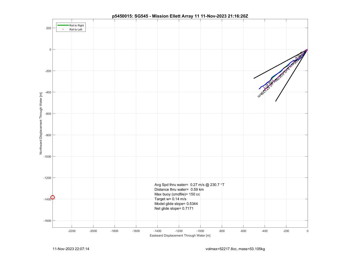Click the x-axis tick label -2000
Image resolution: width=348 pixels, height=256 pixels.
[93, 231]
